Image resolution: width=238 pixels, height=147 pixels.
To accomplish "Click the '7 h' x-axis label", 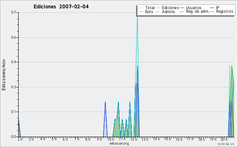I will (77, 139).
